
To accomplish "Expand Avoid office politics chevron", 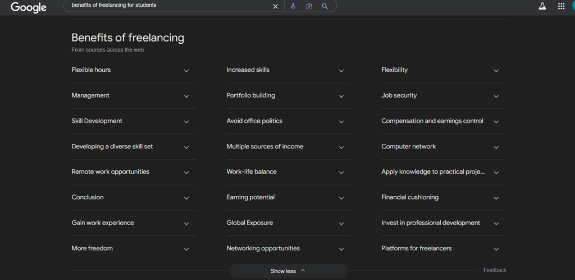I will 341,122.
